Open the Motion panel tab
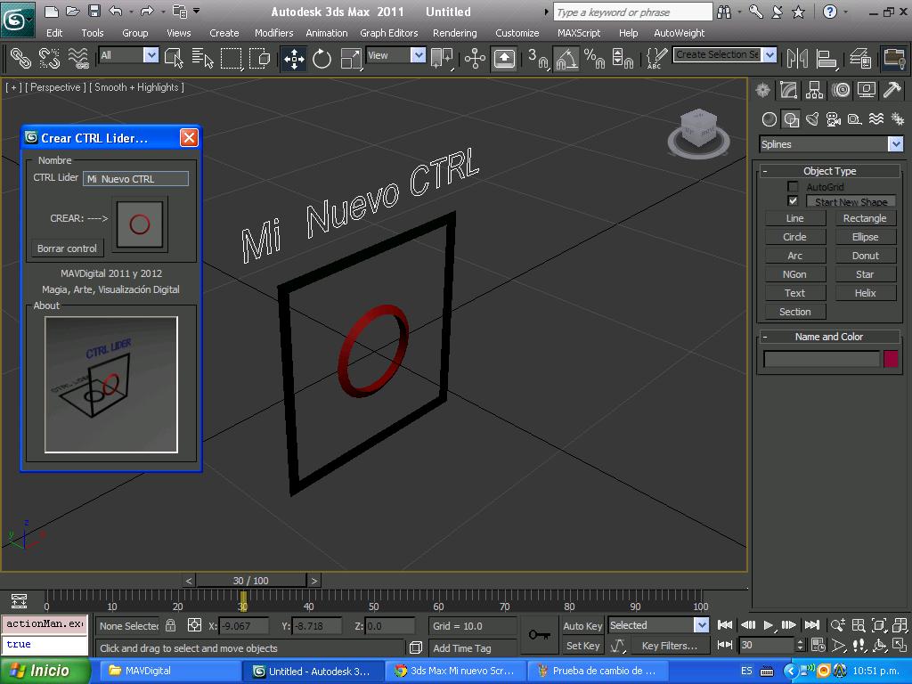Image resolution: width=912 pixels, height=684 pixels. point(841,90)
